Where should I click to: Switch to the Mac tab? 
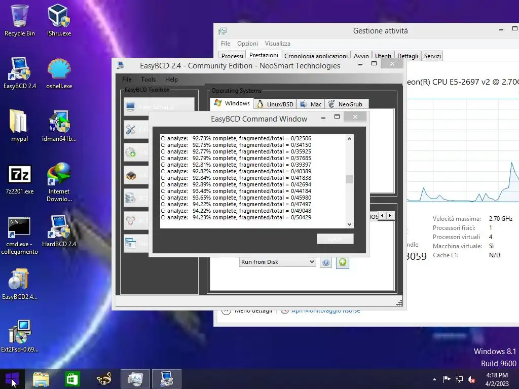[311, 104]
